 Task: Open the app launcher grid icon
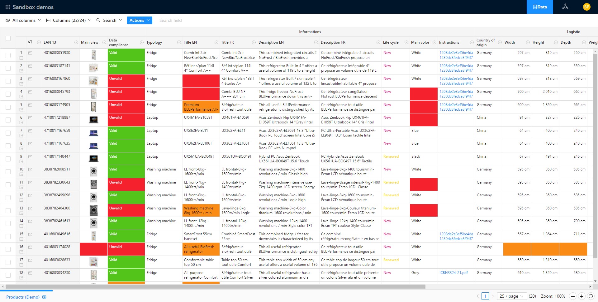(8, 7)
